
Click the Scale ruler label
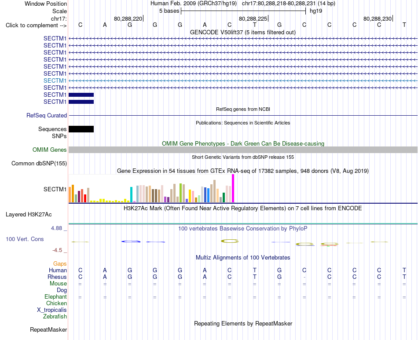pos(59,11)
